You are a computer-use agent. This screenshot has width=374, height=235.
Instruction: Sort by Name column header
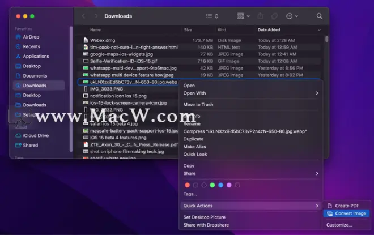click(x=95, y=30)
